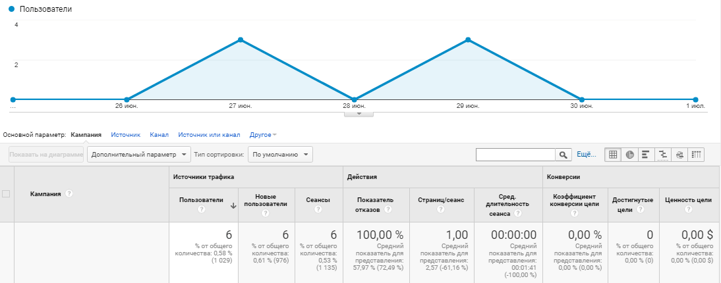Click the search magnifier button
721x283 pixels.
(563, 155)
